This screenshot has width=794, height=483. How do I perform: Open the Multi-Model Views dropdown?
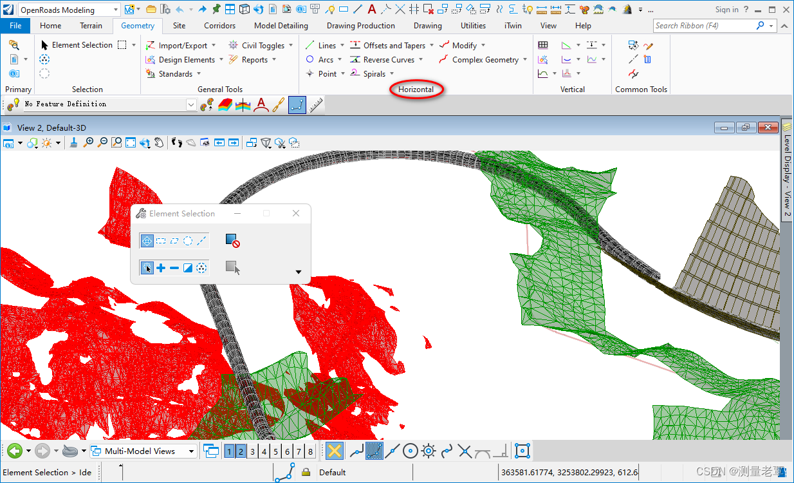pyautogui.click(x=191, y=451)
